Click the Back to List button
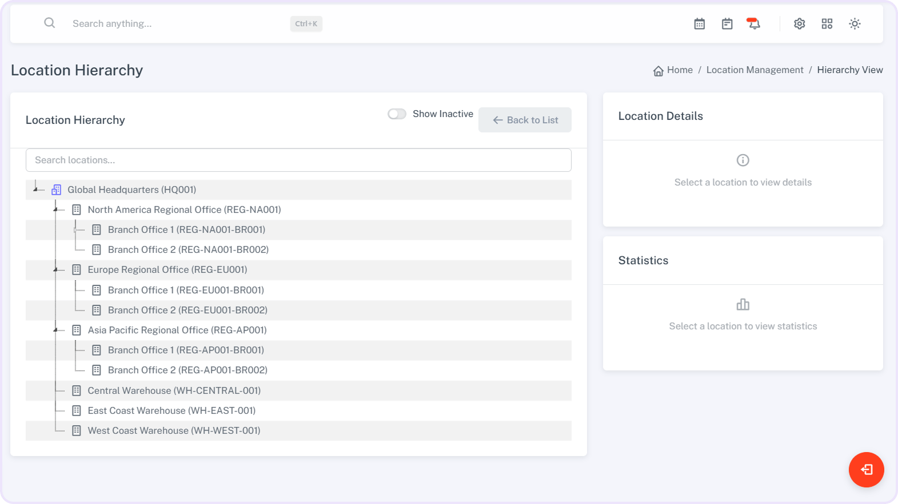 pos(525,120)
